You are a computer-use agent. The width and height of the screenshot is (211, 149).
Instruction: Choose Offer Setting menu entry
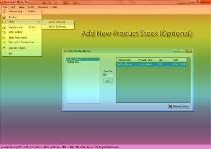tap(21, 32)
